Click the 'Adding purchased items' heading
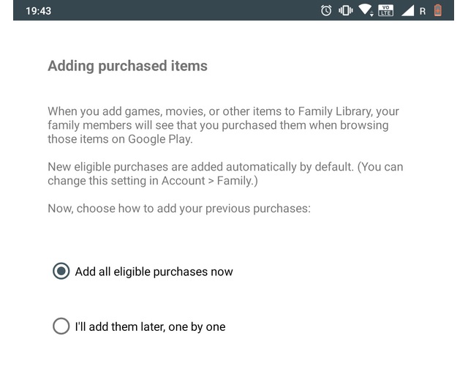468x366 pixels. (127, 66)
